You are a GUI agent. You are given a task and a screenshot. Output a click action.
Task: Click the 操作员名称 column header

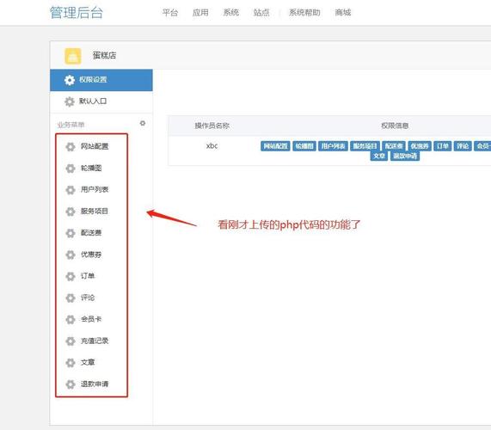tap(212, 126)
